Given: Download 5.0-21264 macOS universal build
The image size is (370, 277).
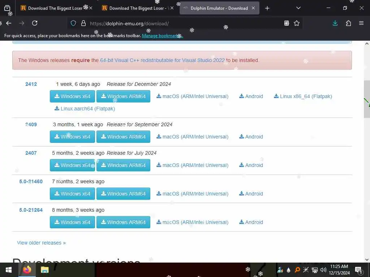Looking at the screenshot, I should [192, 222].
